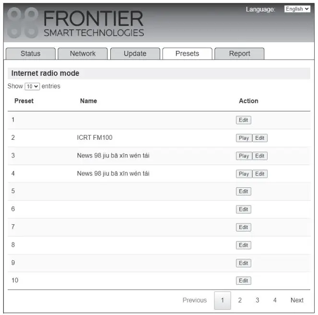This screenshot has width=318, height=315.
Task: Expand the Show entries dropdown
Action: tap(32, 86)
